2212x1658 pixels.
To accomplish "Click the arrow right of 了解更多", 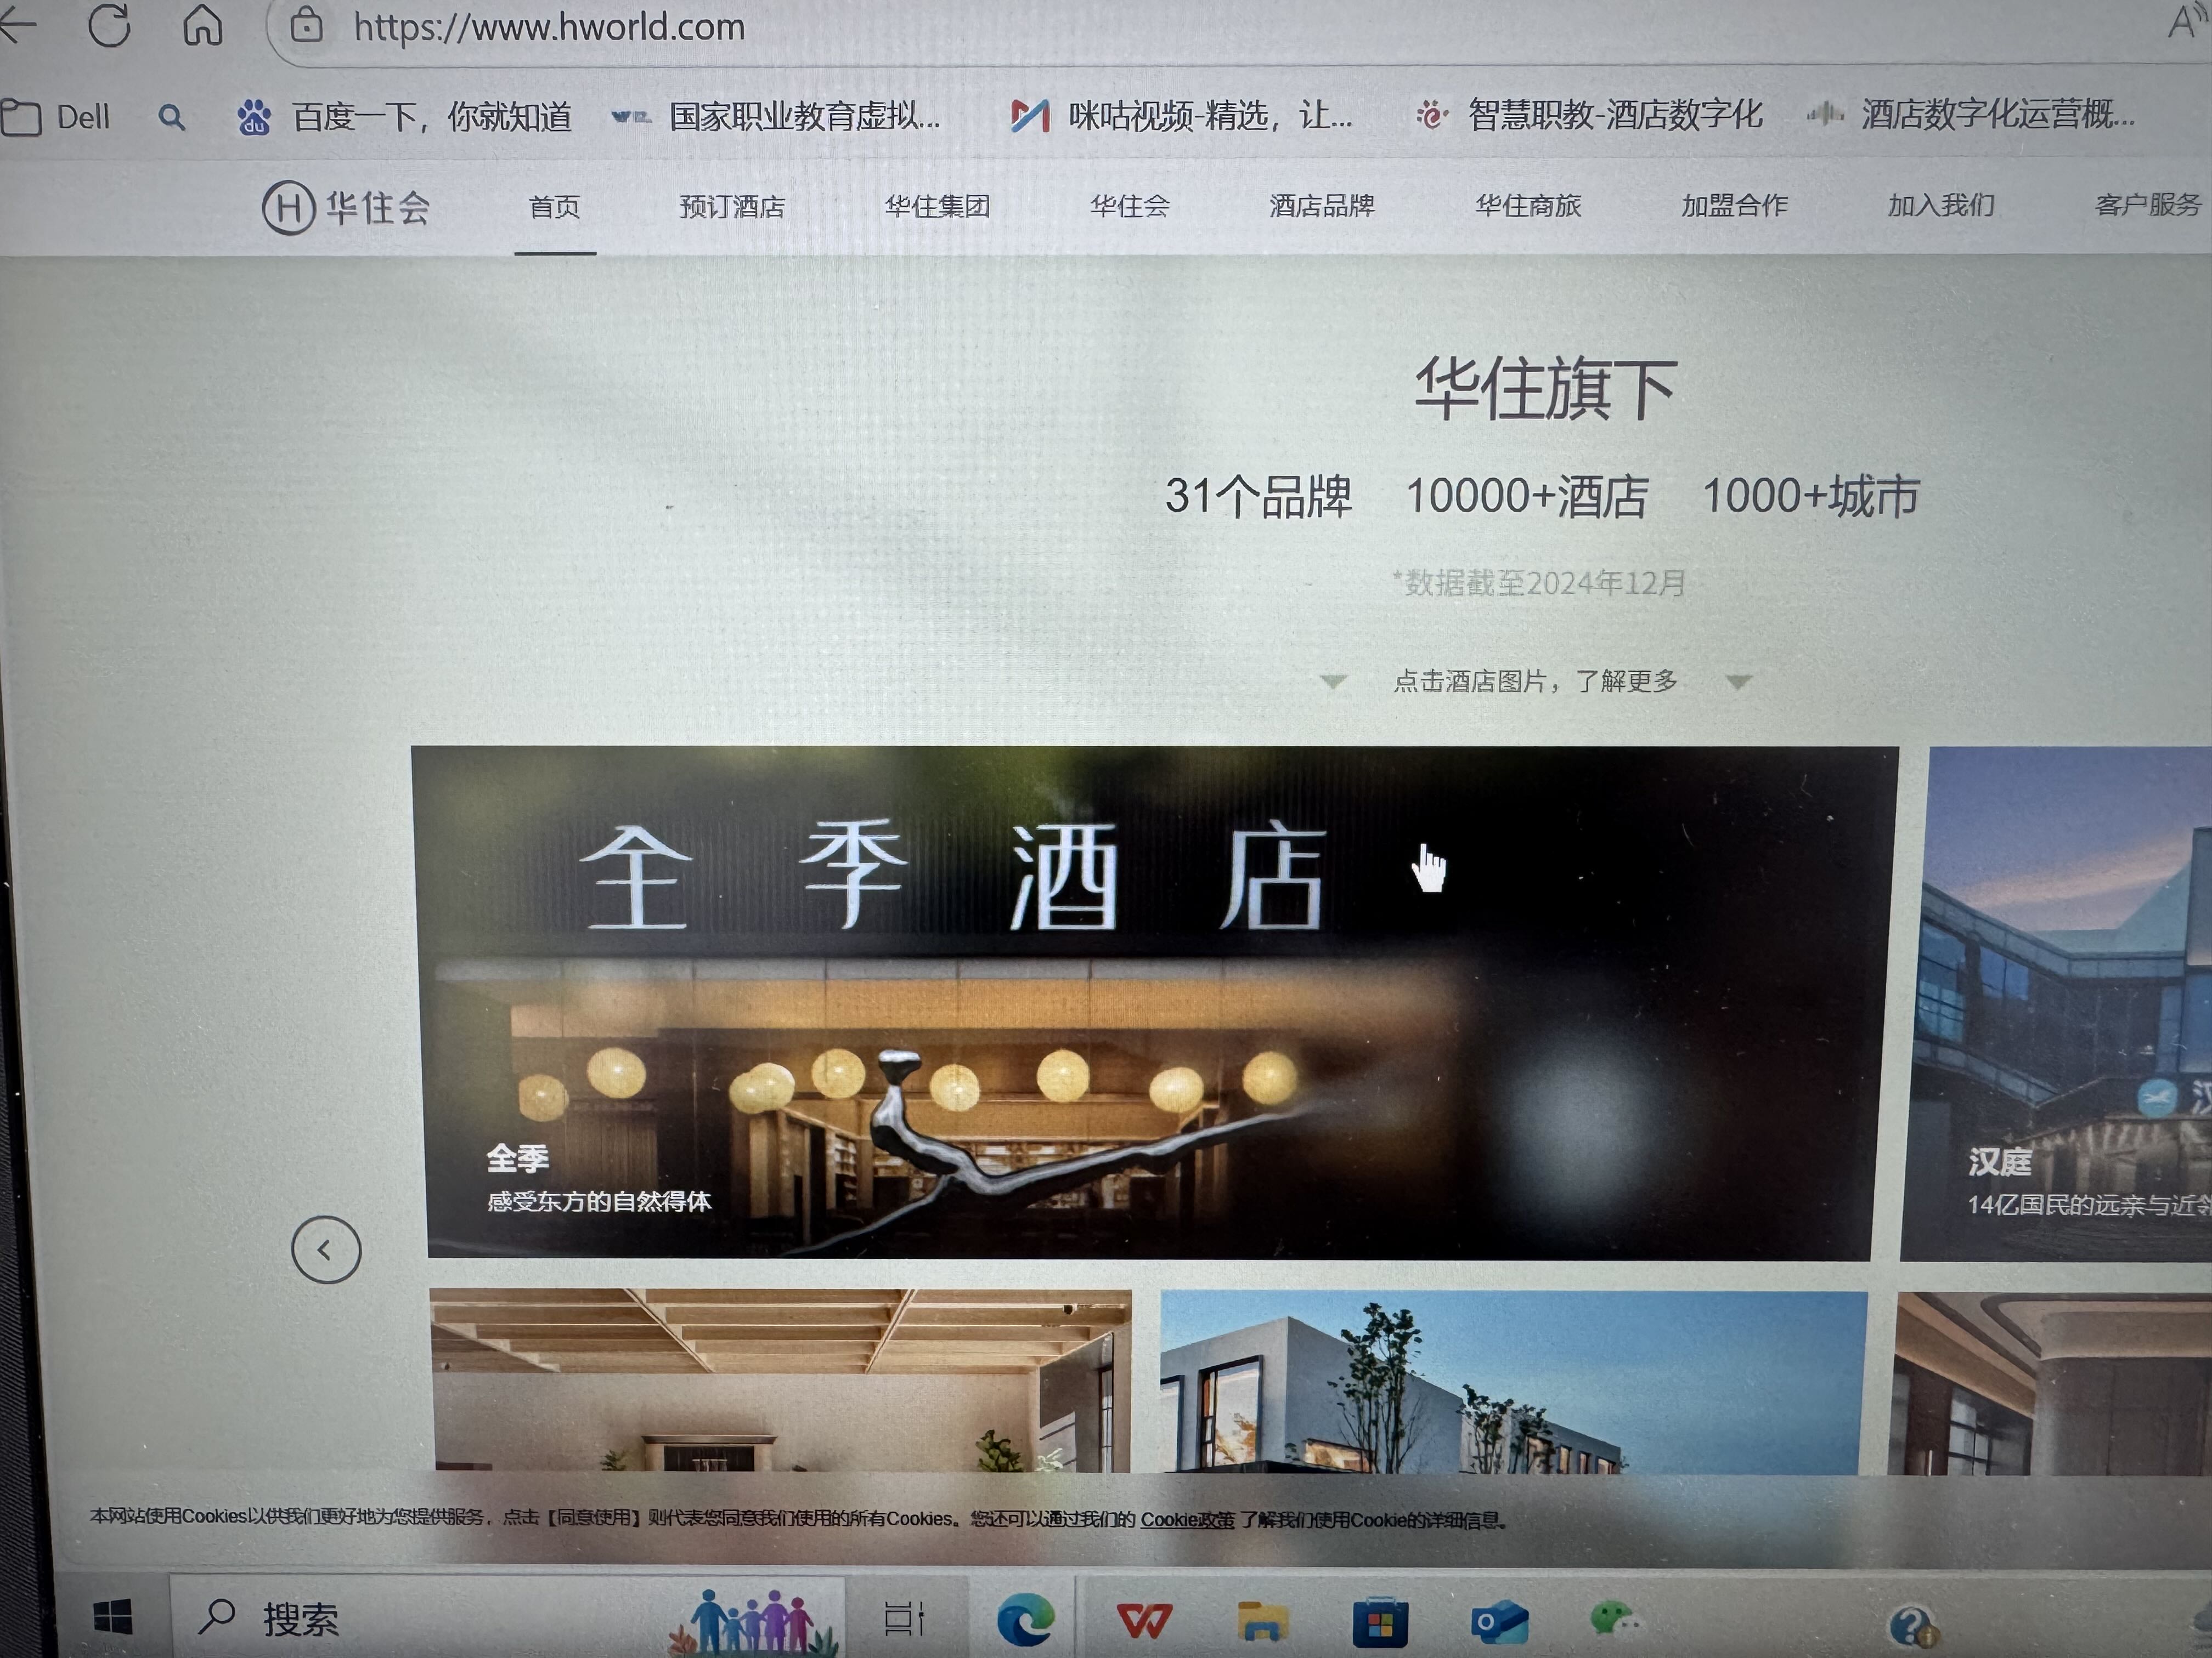I will pos(1739,683).
